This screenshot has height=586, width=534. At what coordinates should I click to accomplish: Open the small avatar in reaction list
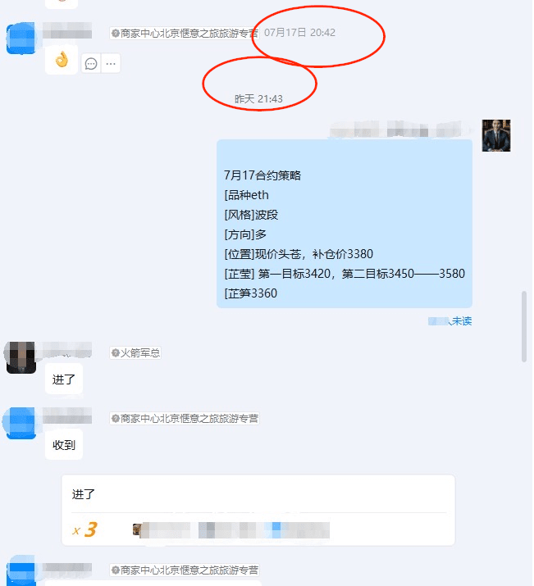[x=137, y=529]
